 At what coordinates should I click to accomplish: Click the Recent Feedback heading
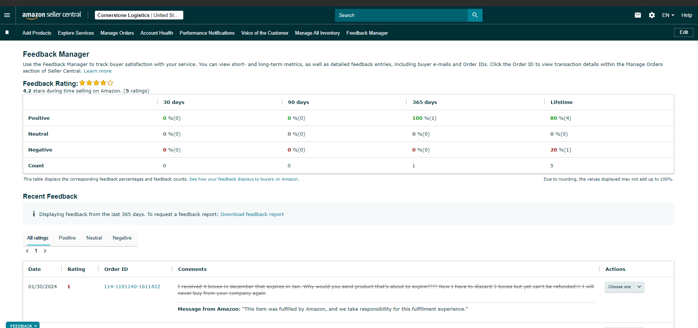50,196
